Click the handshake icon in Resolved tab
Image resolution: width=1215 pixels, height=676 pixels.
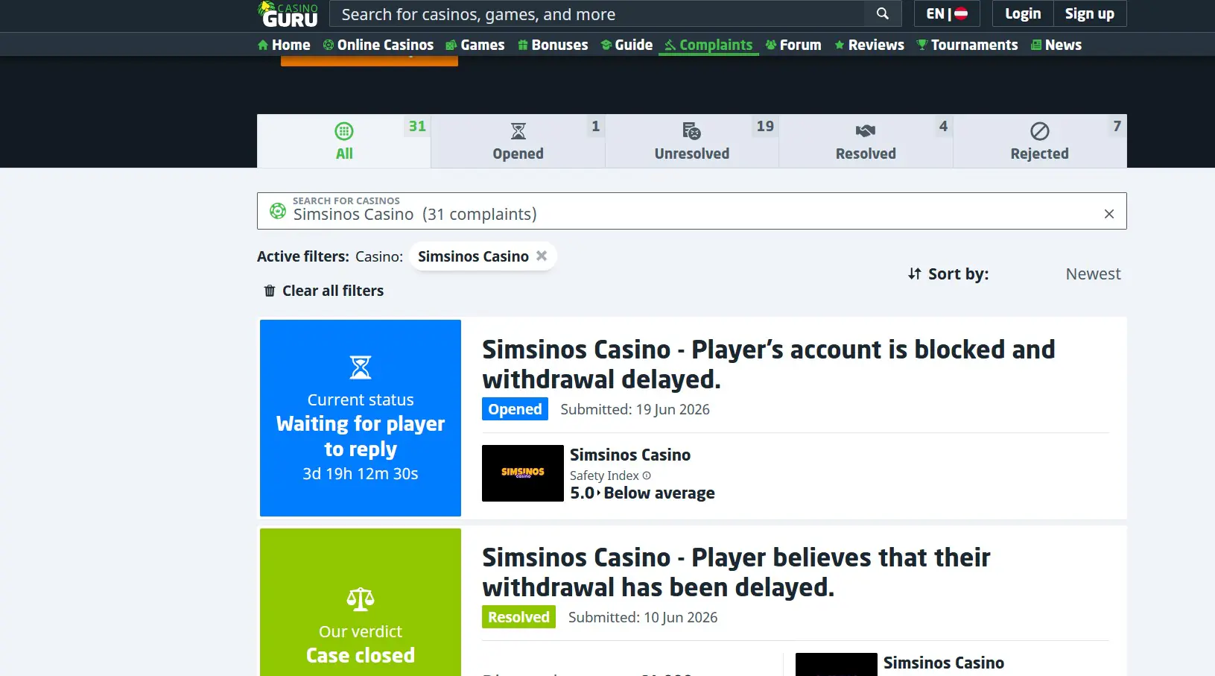pyautogui.click(x=866, y=131)
